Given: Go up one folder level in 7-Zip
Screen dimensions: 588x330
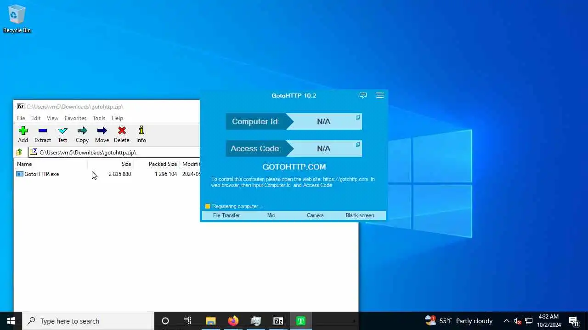Looking at the screenshot, I should (19, 152).
